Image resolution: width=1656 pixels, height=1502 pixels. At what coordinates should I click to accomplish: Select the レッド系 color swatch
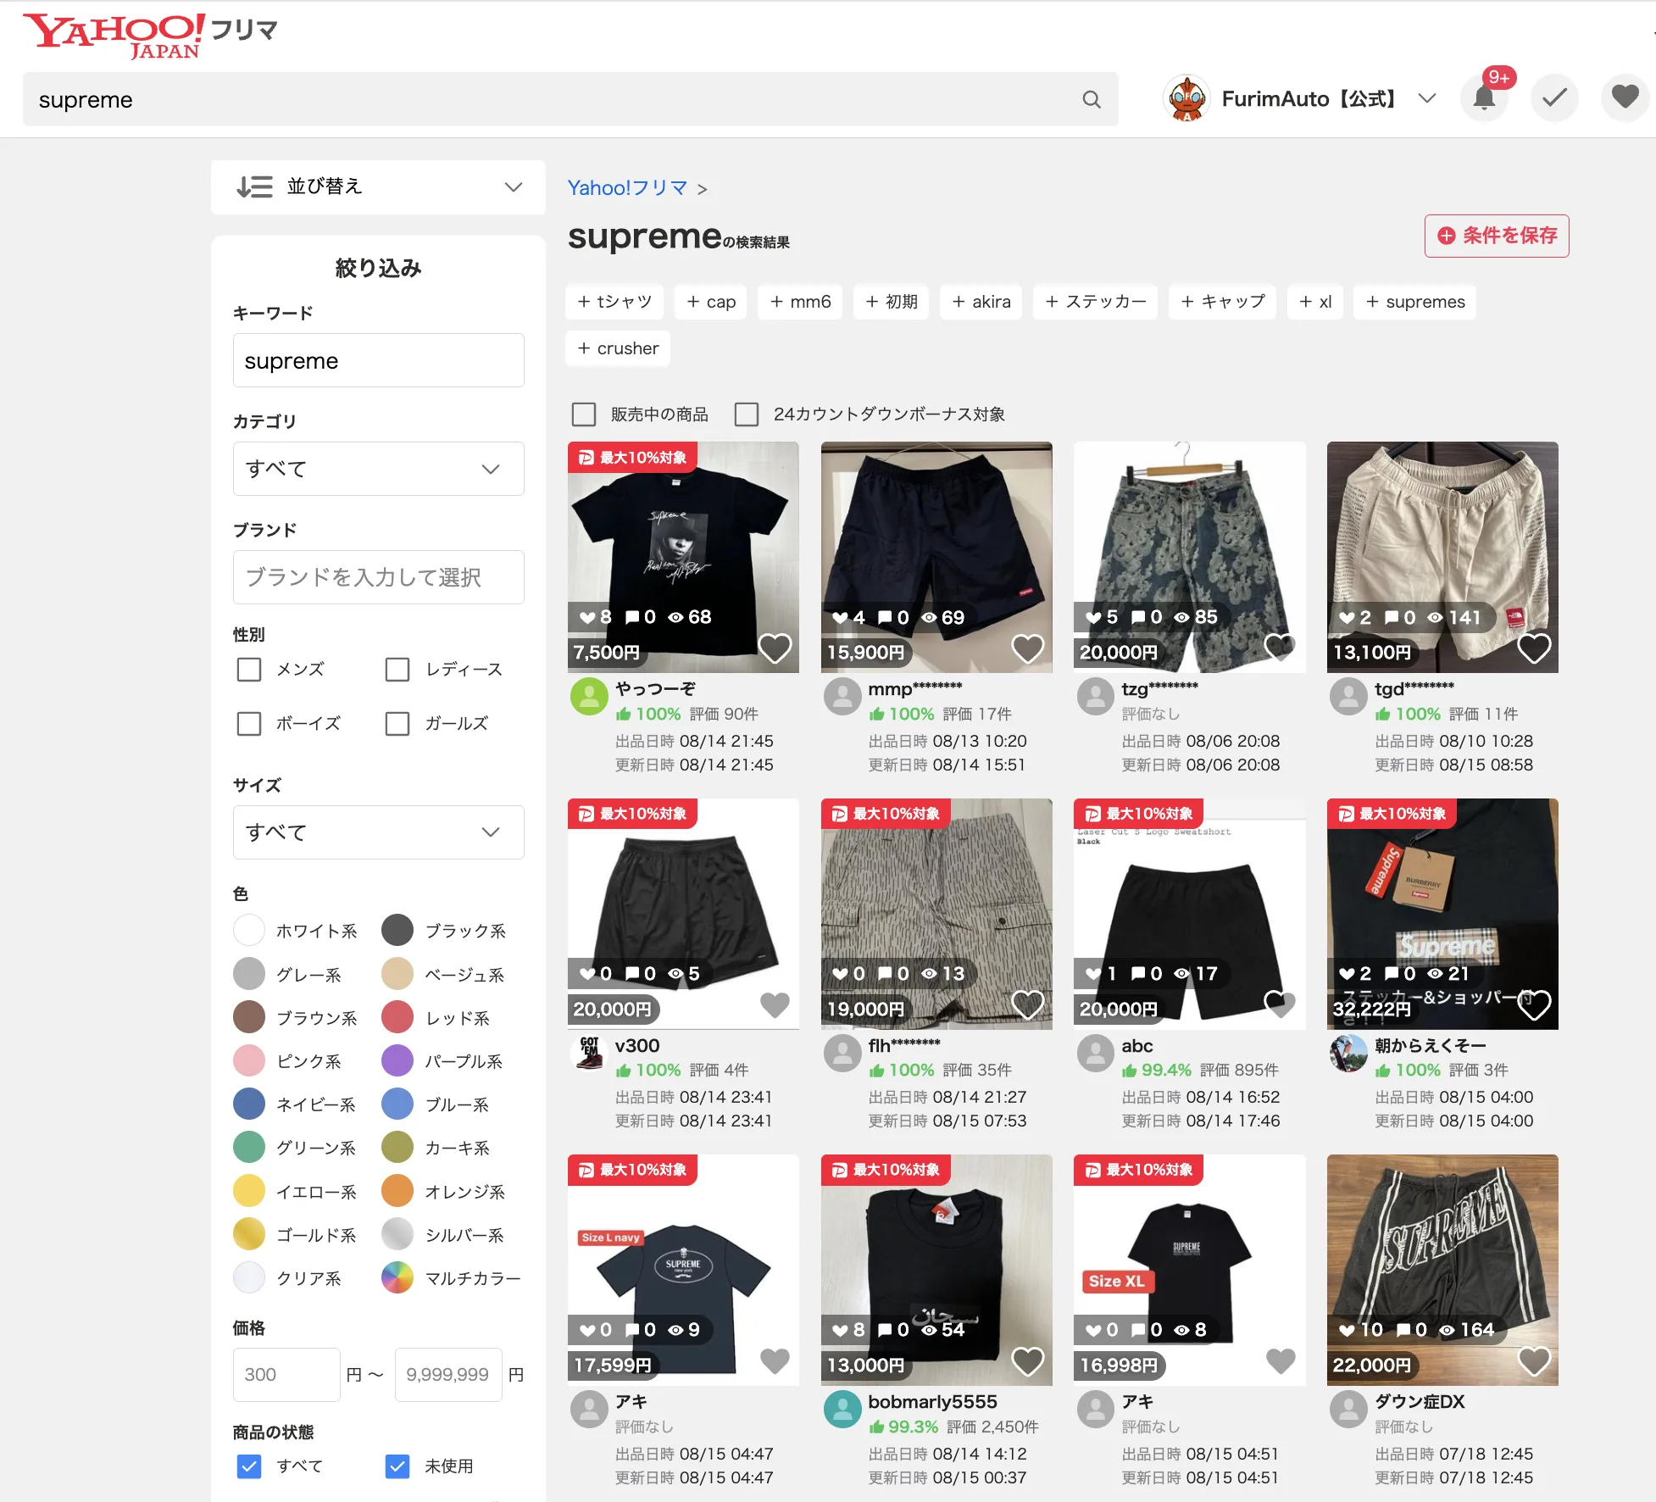pyautogui.click(x=397, y=1018)
